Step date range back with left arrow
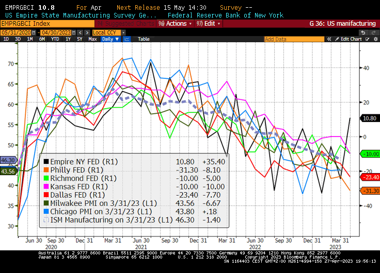This screenshot has width=380, height=273. point(80,32)
